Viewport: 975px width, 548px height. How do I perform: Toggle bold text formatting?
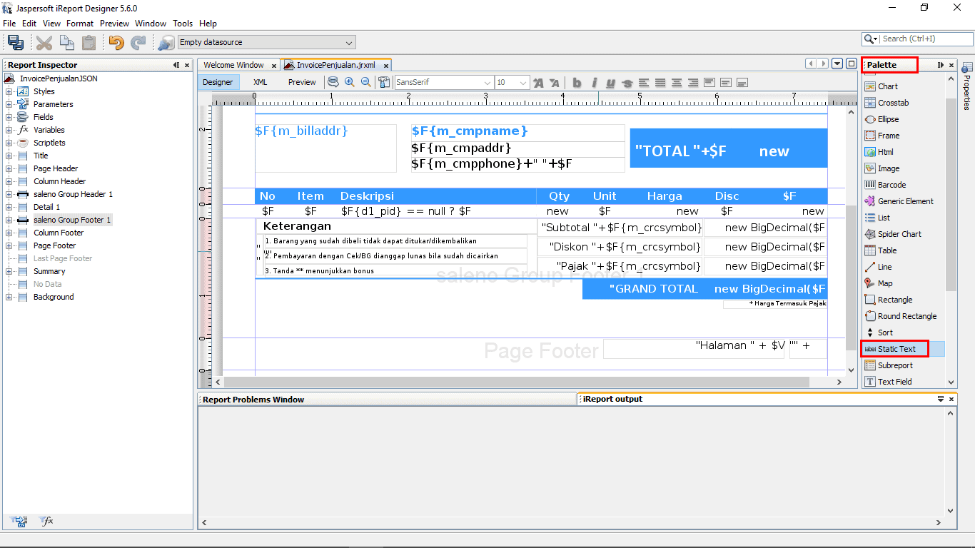pyautogui.click(x=577, y=83)
